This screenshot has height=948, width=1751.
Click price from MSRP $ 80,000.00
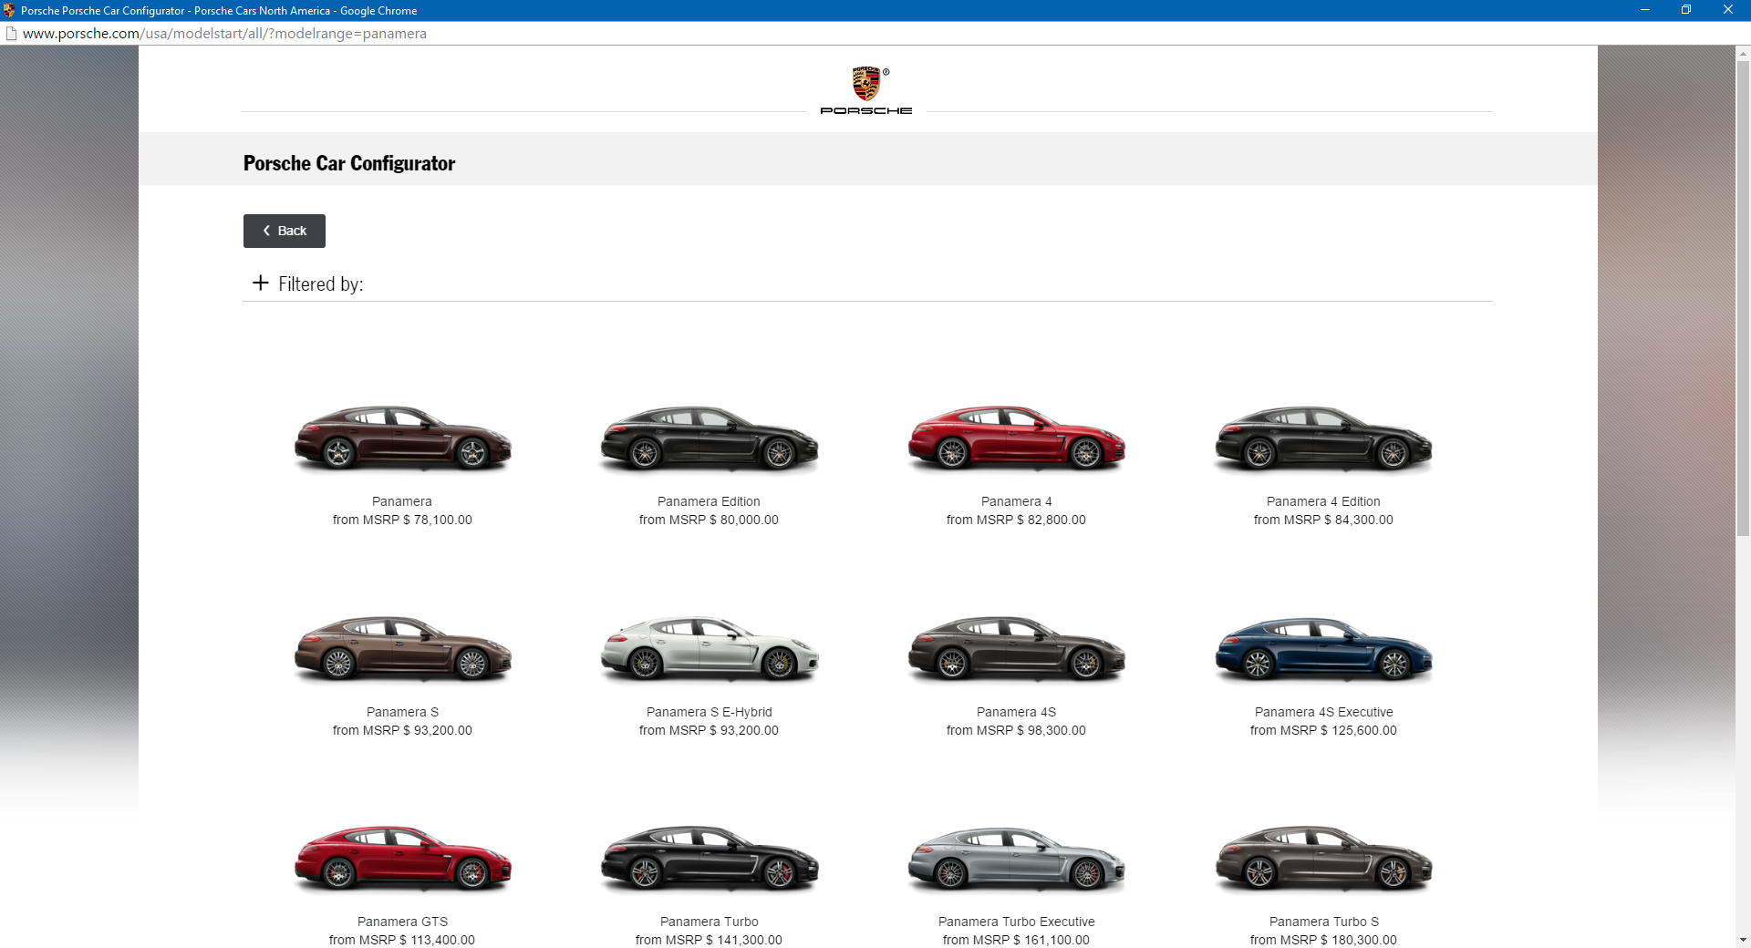pos(709,520)
